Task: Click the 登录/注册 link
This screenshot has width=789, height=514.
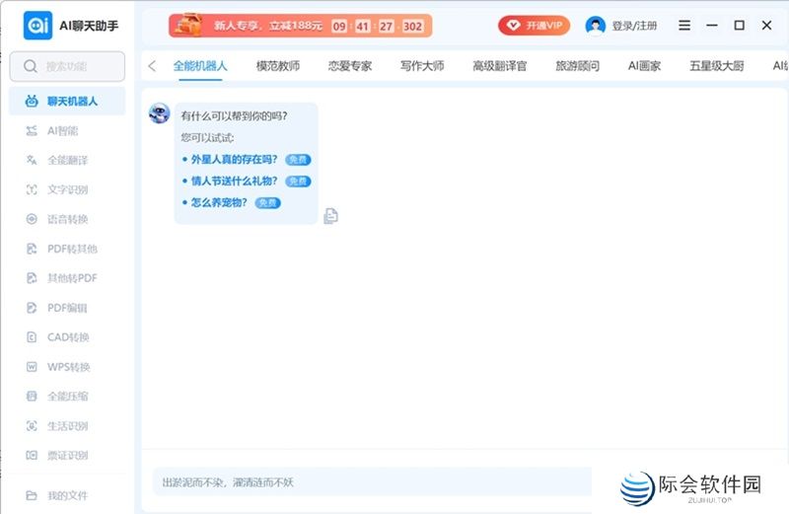Action: point(634,26)
